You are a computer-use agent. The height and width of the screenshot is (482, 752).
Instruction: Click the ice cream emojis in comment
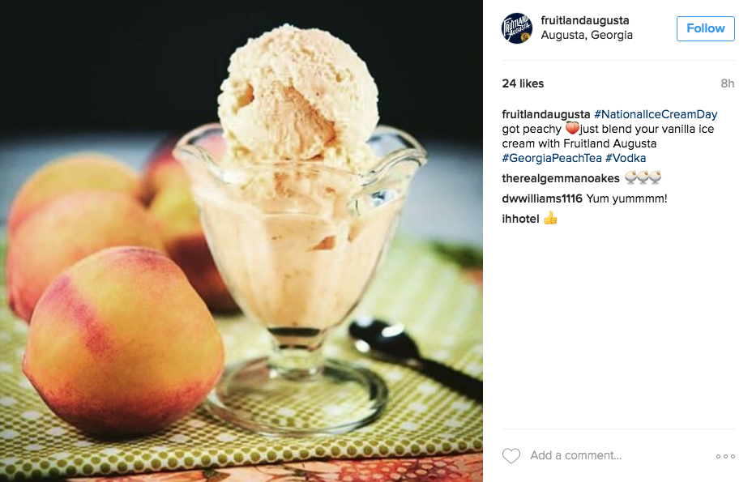(643, 178)
